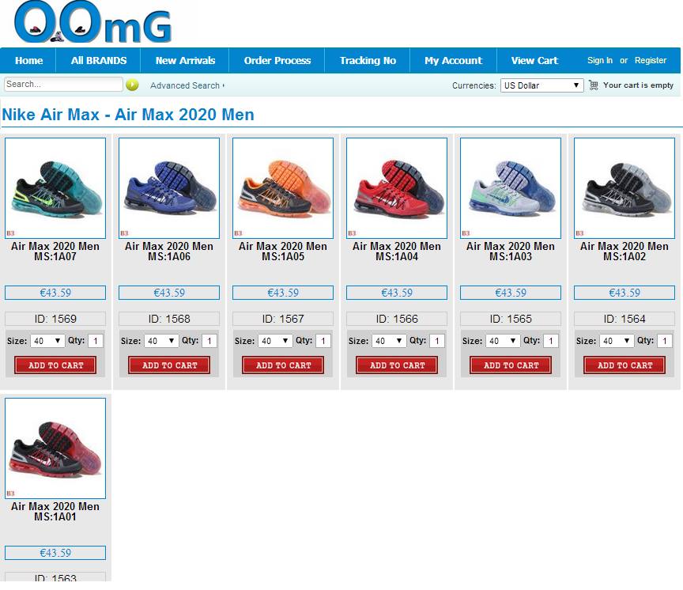Open the red Air Max MS:1A04 image
Screen dimensions: 683x590
[397, 188]
